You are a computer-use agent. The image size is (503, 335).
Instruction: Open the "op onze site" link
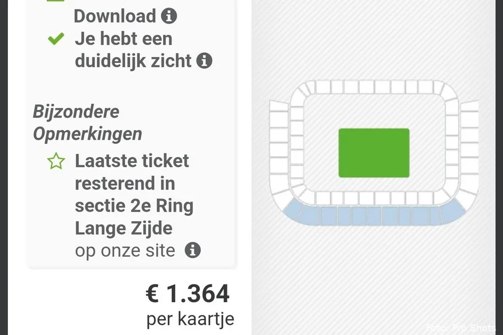coord(125,250)
